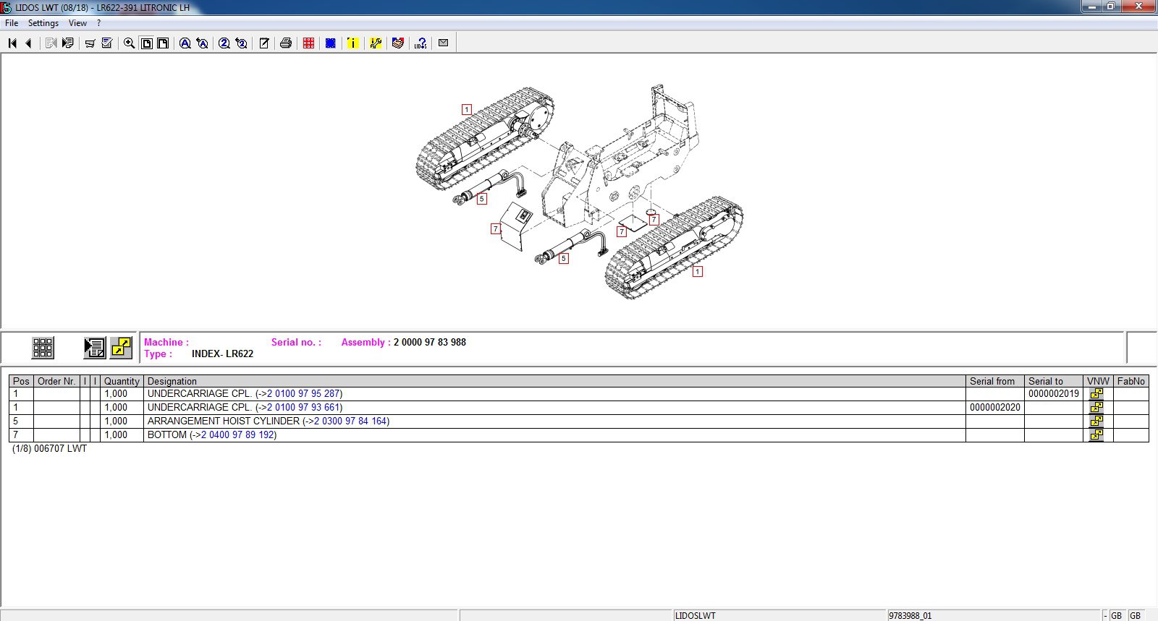This screenshot has height=621, width=1158.
Task: Click the handshake icon
Action: click(397, 43)
